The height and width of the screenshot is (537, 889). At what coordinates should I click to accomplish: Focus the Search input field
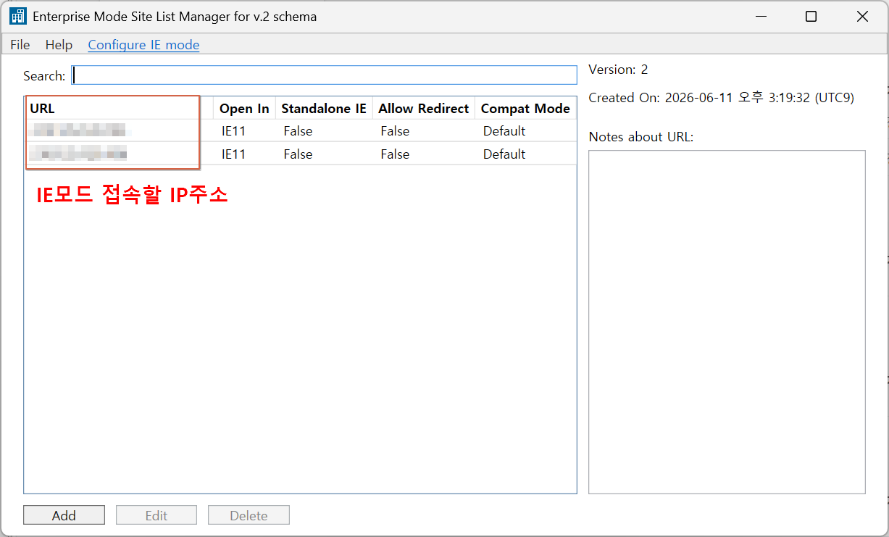pos(324,75)
